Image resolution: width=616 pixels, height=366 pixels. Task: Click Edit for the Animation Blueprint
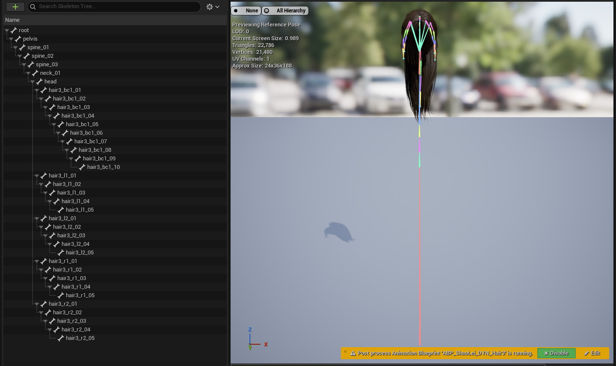coord(592,353)
